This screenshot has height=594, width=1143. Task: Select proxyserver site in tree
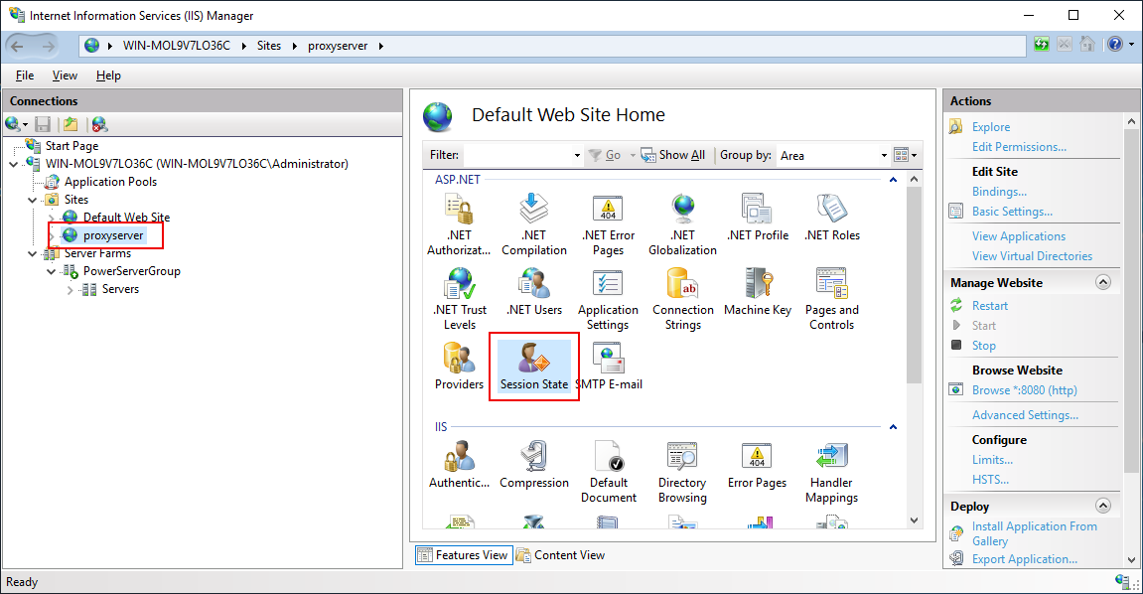tap(113, 235)
